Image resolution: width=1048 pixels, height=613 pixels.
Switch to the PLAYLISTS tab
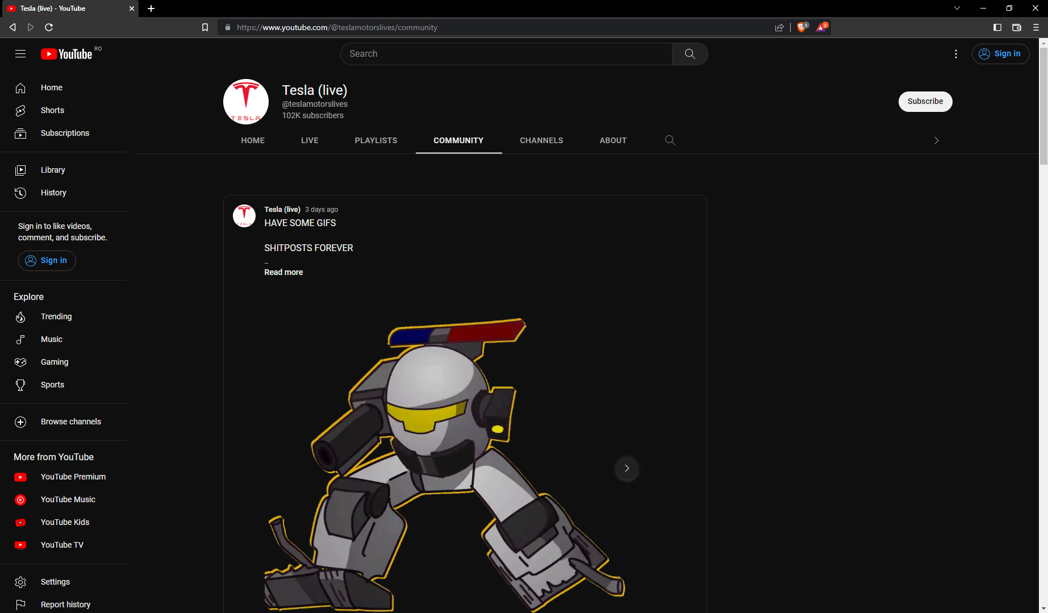point(376,140)
